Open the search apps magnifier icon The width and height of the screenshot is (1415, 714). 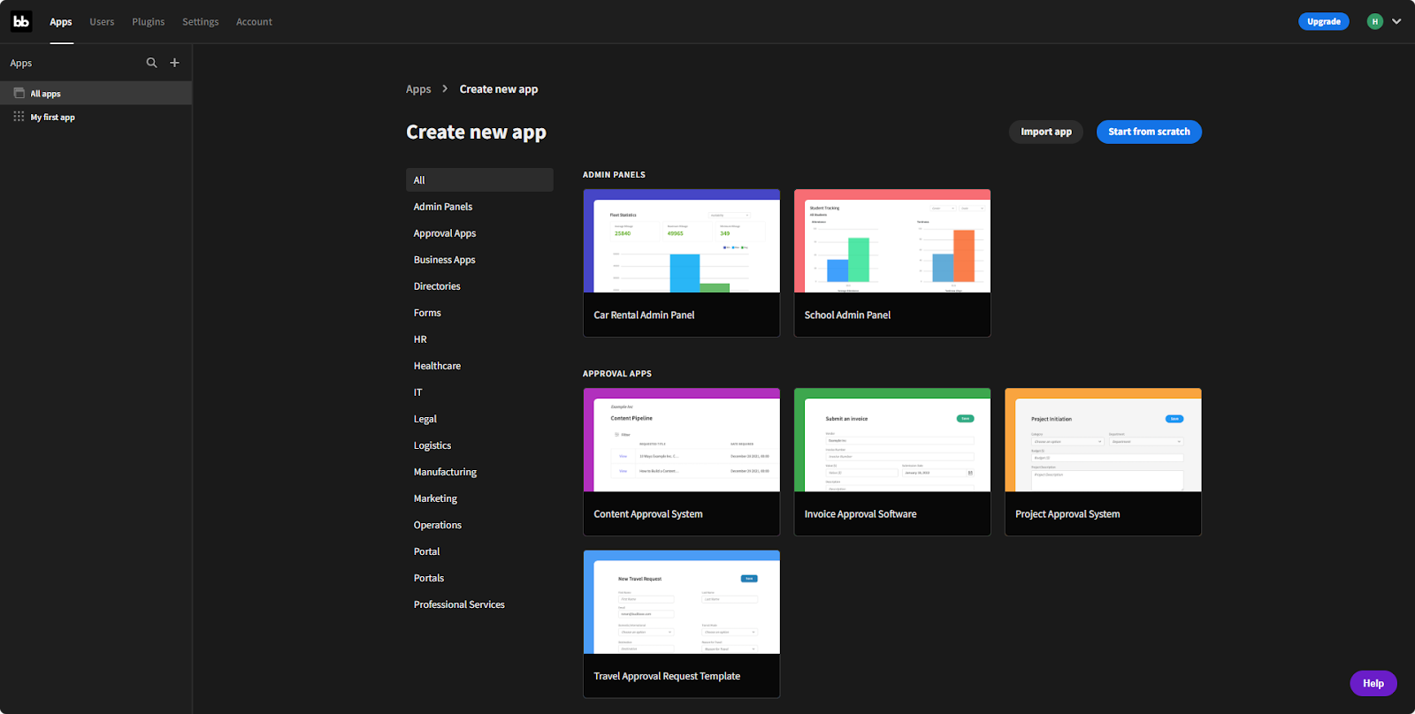151,63
